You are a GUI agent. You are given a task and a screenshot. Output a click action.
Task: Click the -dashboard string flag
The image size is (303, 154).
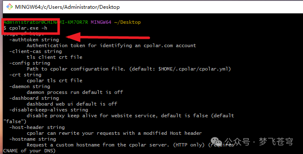pos(34,98)
